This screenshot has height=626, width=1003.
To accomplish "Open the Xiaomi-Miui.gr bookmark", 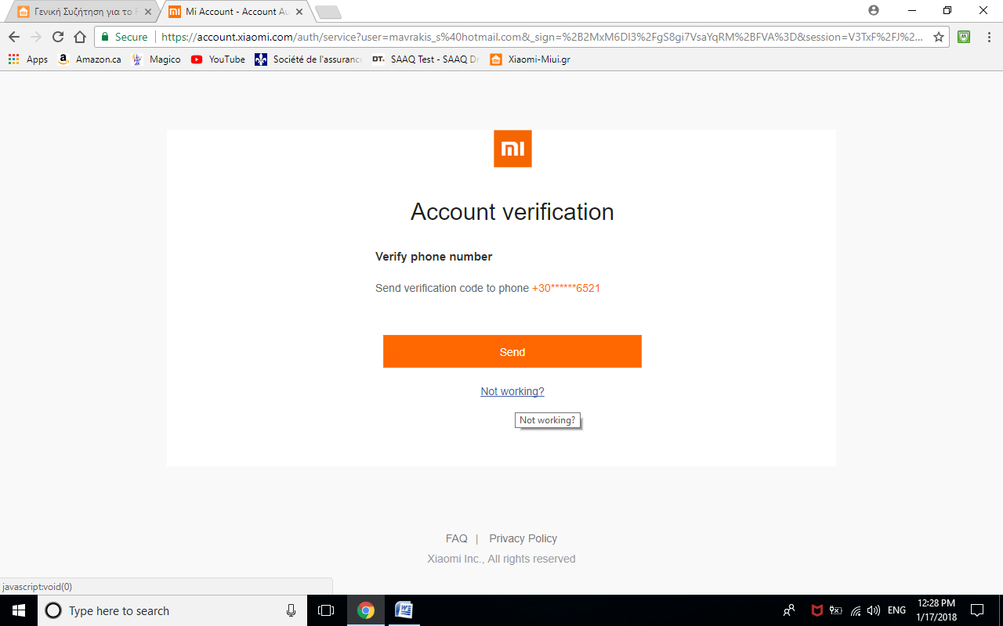I will point(530,59).
